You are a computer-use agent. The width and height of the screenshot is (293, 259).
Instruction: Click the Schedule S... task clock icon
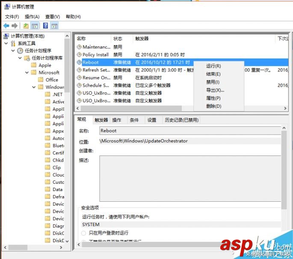(x=79, y=85)
